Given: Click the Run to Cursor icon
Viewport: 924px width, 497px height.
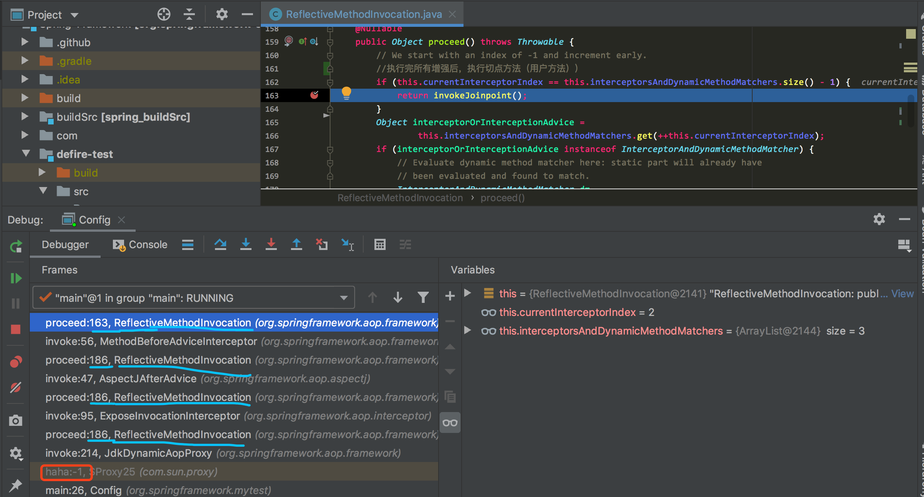Looking at the screenshot, I should 347,244.
